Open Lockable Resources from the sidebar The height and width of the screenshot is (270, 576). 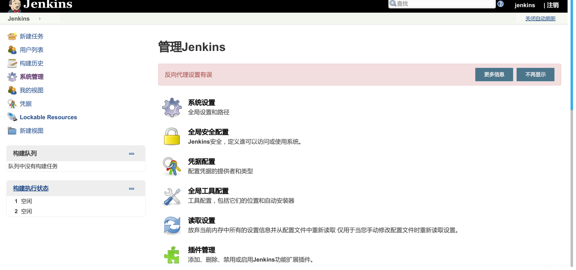pyautogui.click(x=48, y=117)
